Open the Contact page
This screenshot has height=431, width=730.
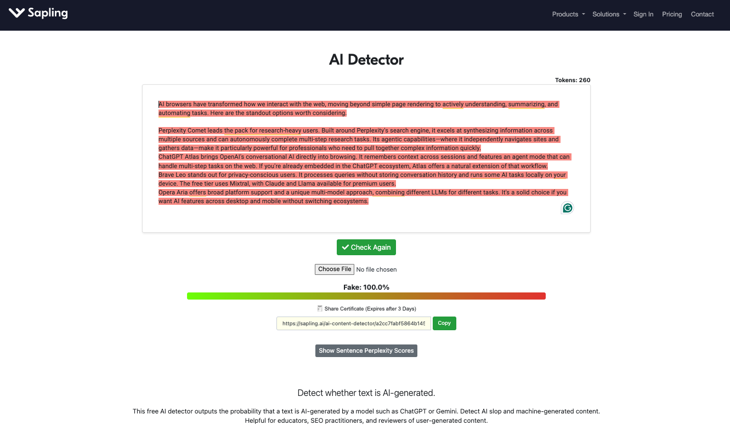(702, 14)
